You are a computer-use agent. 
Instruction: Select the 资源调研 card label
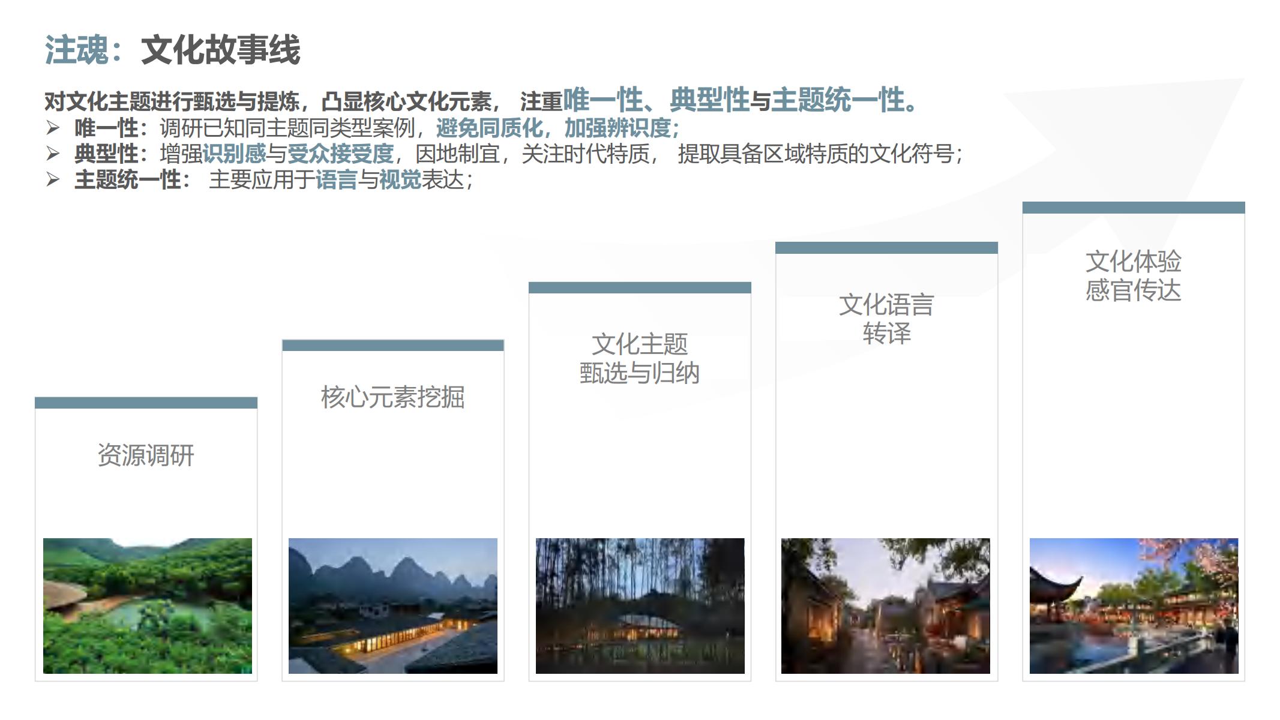click(146, 455)
